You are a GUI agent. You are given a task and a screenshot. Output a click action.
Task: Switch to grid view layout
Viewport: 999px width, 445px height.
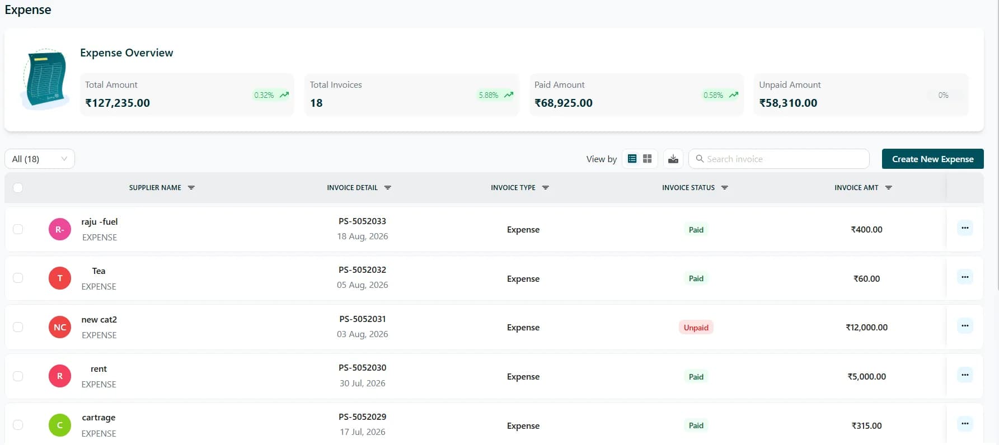648,159
